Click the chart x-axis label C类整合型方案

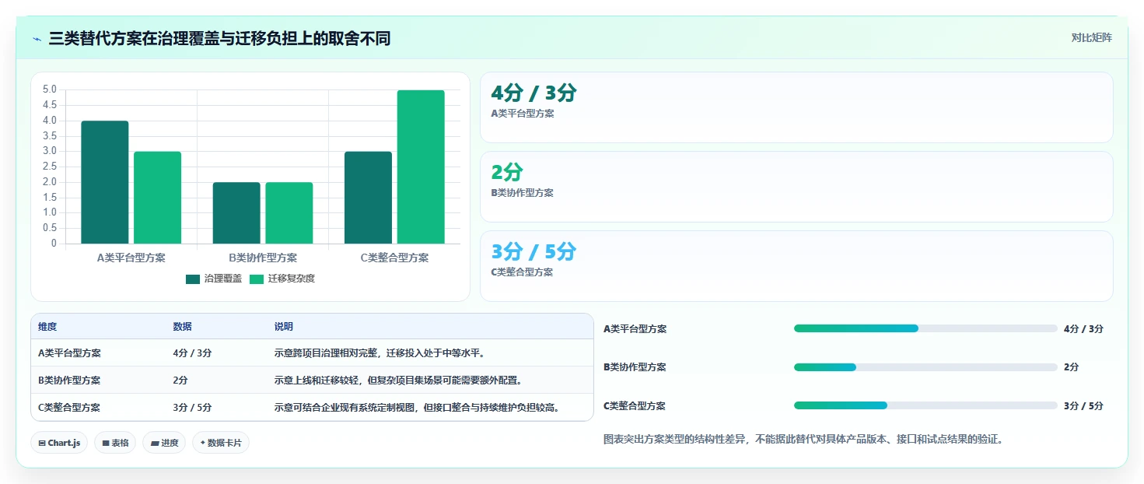[x=394, y=258]
